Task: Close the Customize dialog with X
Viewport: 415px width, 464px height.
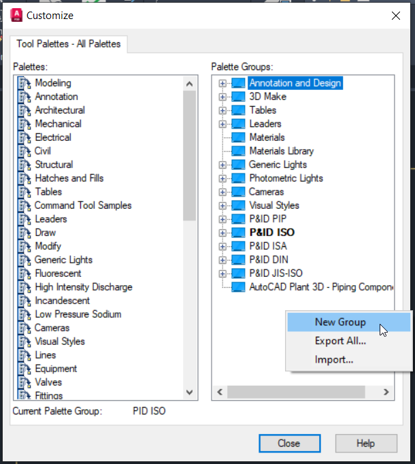Action: click(396, 16)
